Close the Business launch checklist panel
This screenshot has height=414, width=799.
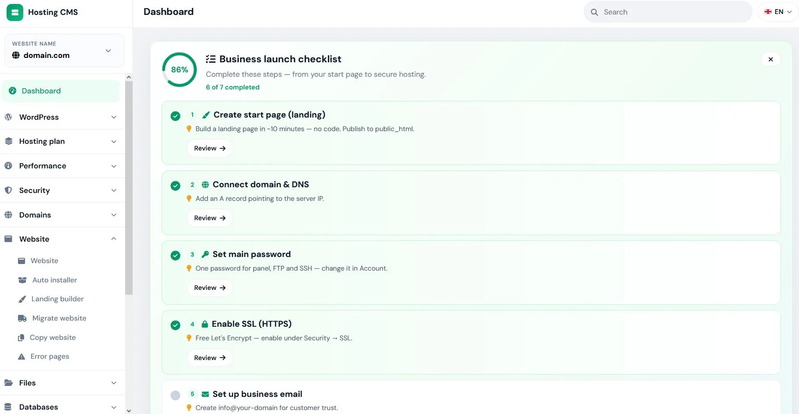click(770, 59)
